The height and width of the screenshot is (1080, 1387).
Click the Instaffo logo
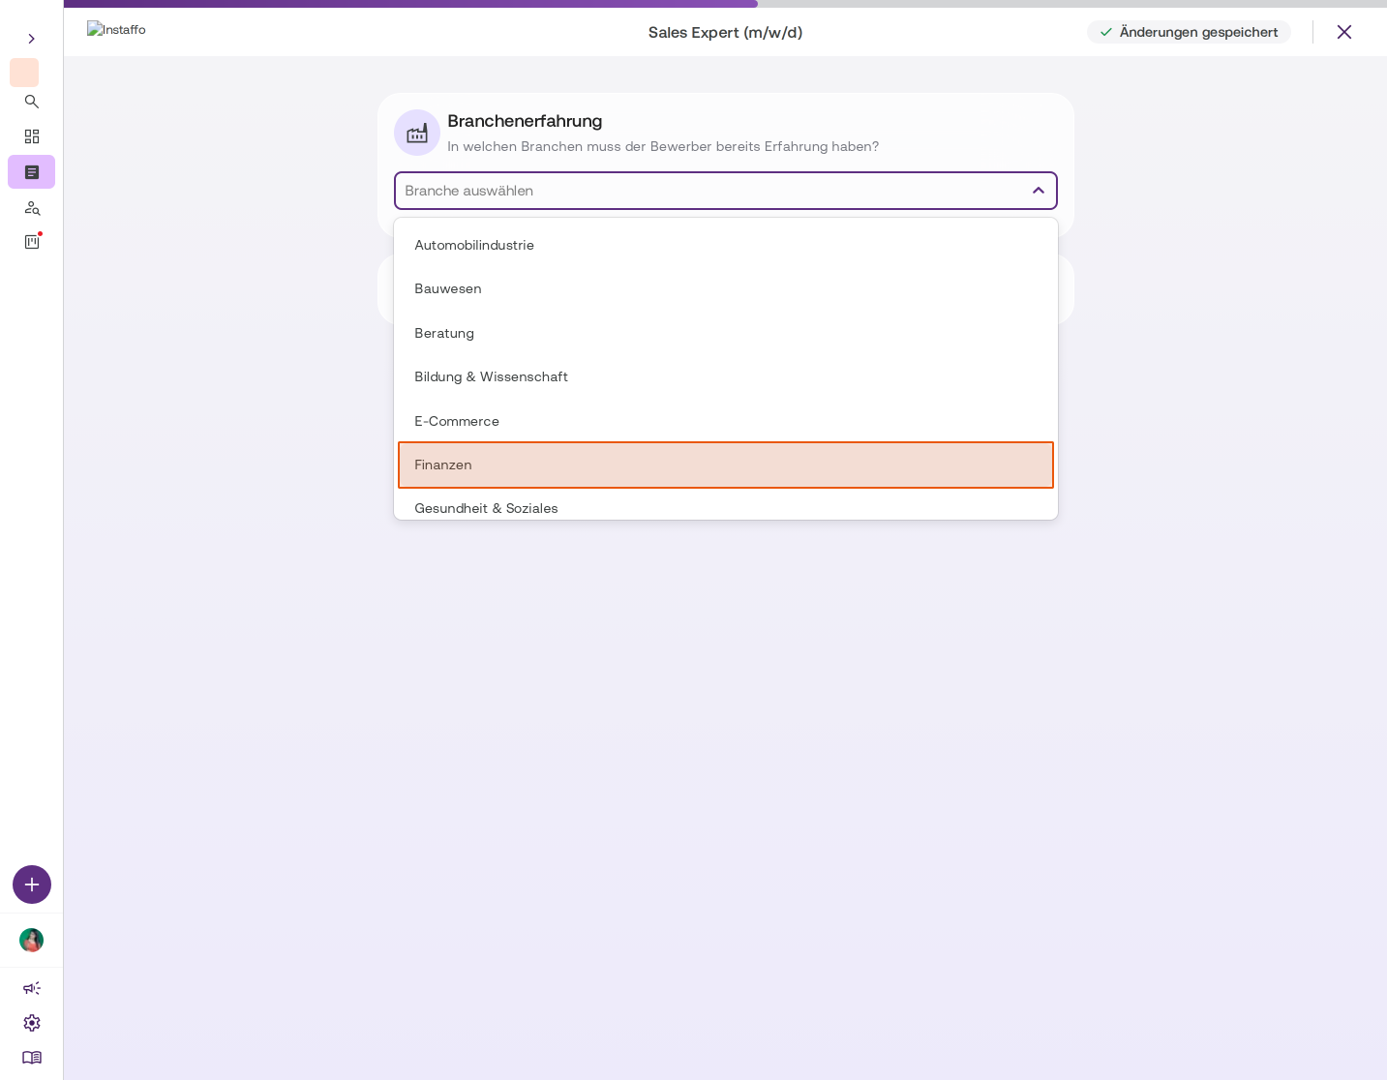[116, 29]
